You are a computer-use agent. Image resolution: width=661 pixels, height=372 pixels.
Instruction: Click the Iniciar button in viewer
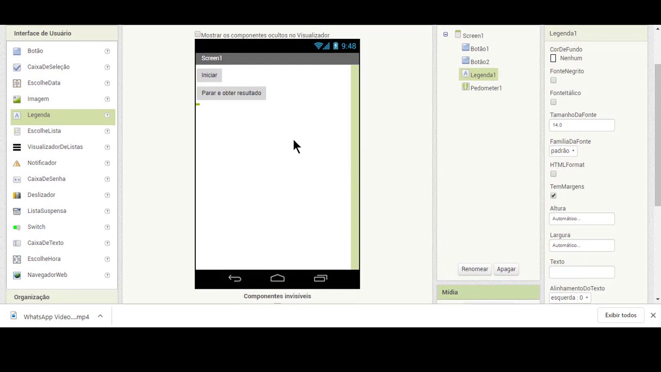[x=209, y=75]
